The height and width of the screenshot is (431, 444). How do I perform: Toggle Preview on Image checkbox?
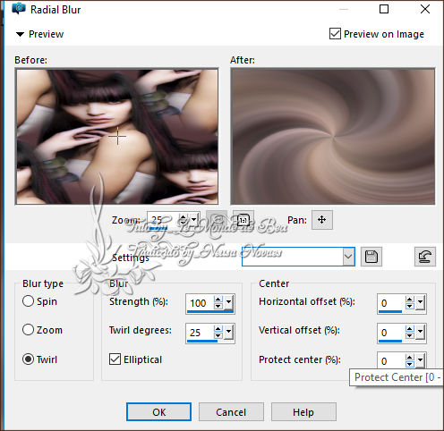(335, 34)
